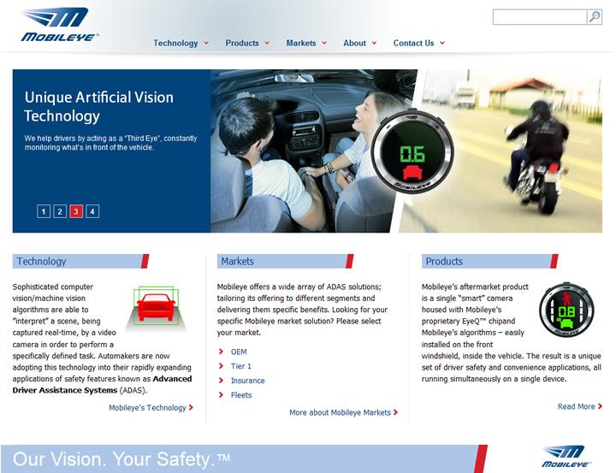
Task: Select the active red slide 3 indicator
Action: (x=76, y=211)
